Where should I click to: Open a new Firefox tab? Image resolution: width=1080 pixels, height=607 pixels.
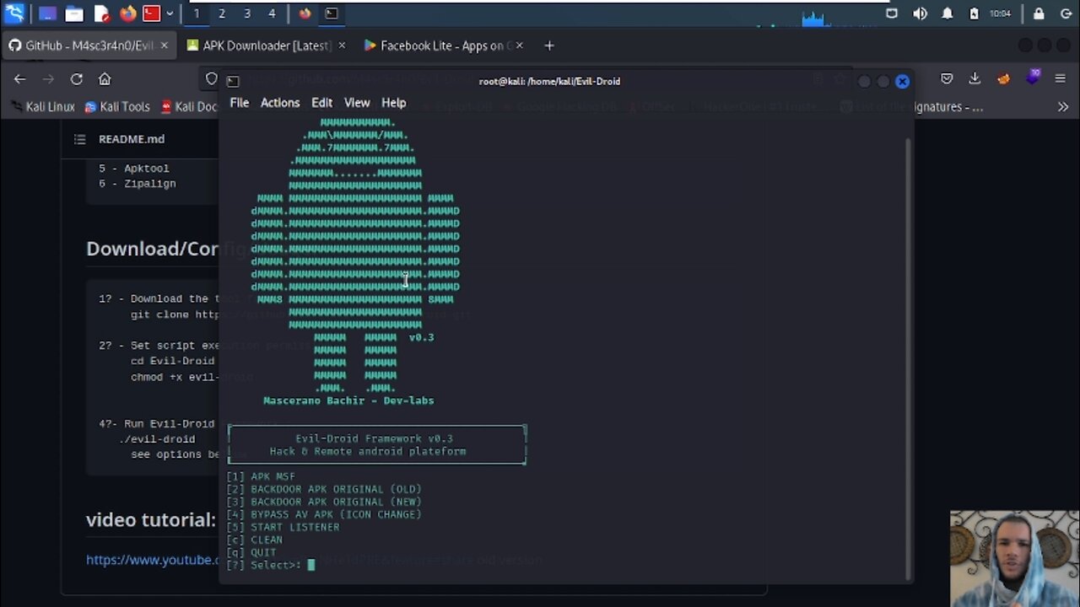click(x=549, y=46)
